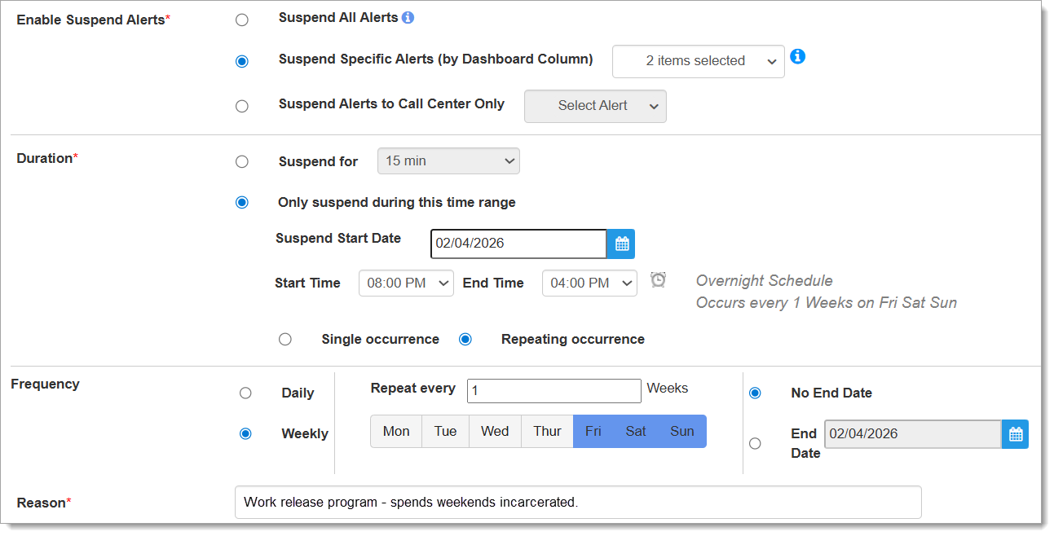
Task: Click info icon beside Suspend All Alerts
Action: pyautogui.click(x=408, y=17)
